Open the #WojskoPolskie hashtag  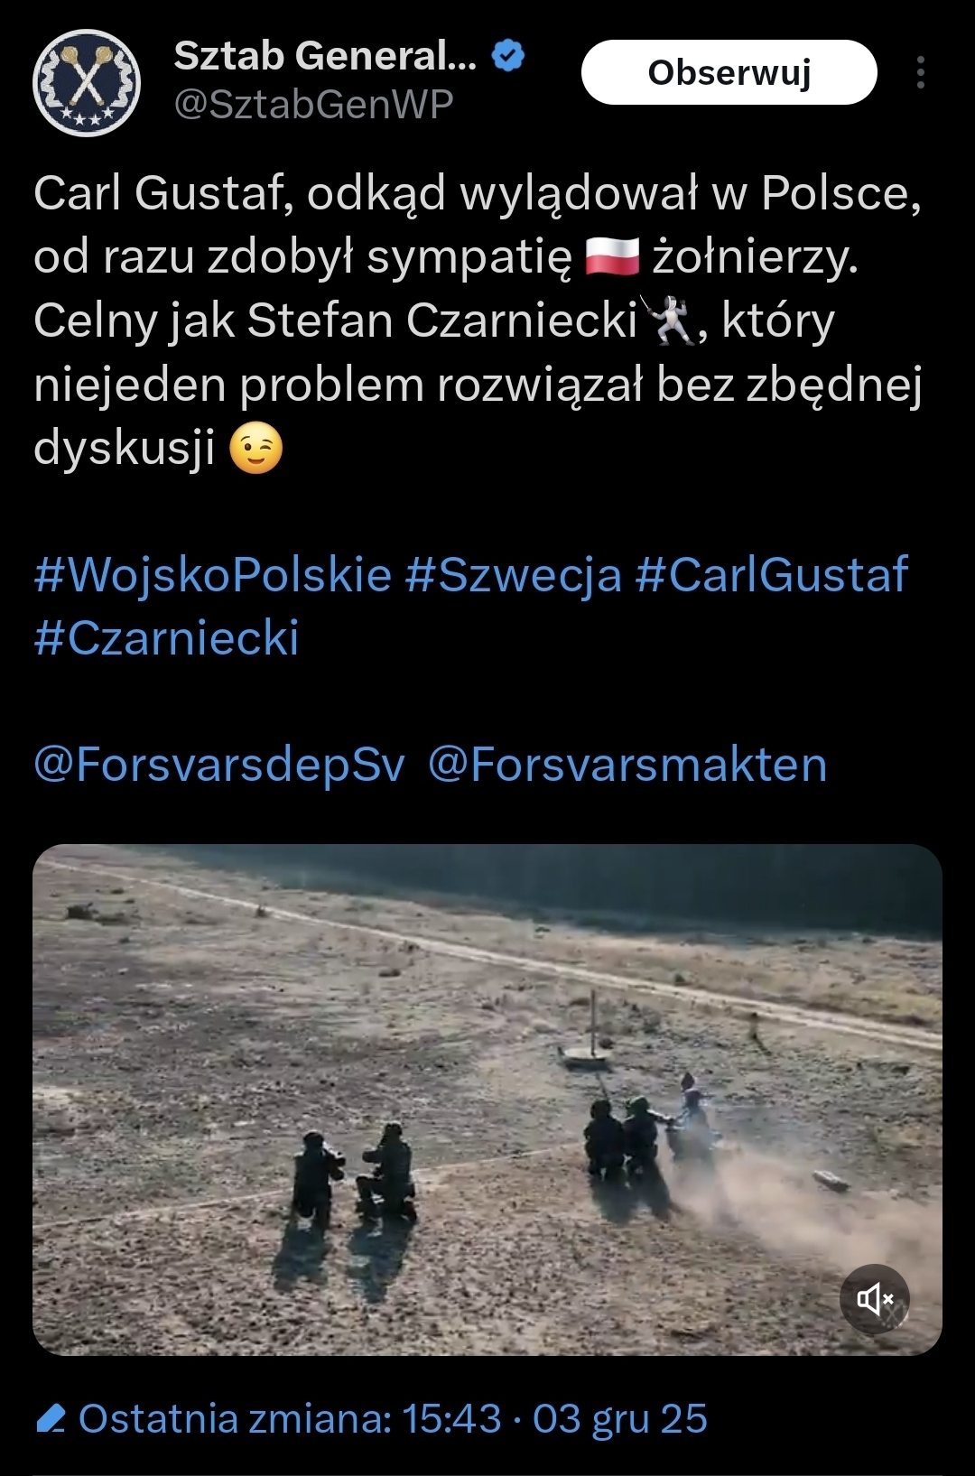coord(213,575)
